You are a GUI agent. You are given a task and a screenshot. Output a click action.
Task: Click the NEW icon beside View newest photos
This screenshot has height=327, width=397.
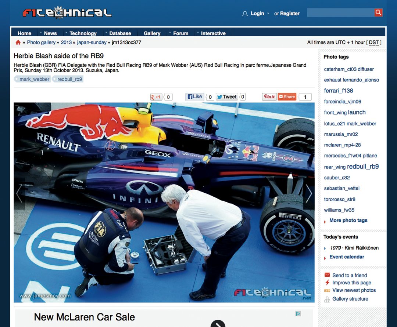tap(328, 290)
